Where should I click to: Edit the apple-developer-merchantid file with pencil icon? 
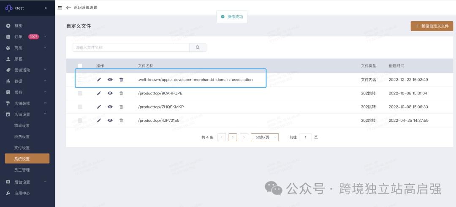pos(99,80)
